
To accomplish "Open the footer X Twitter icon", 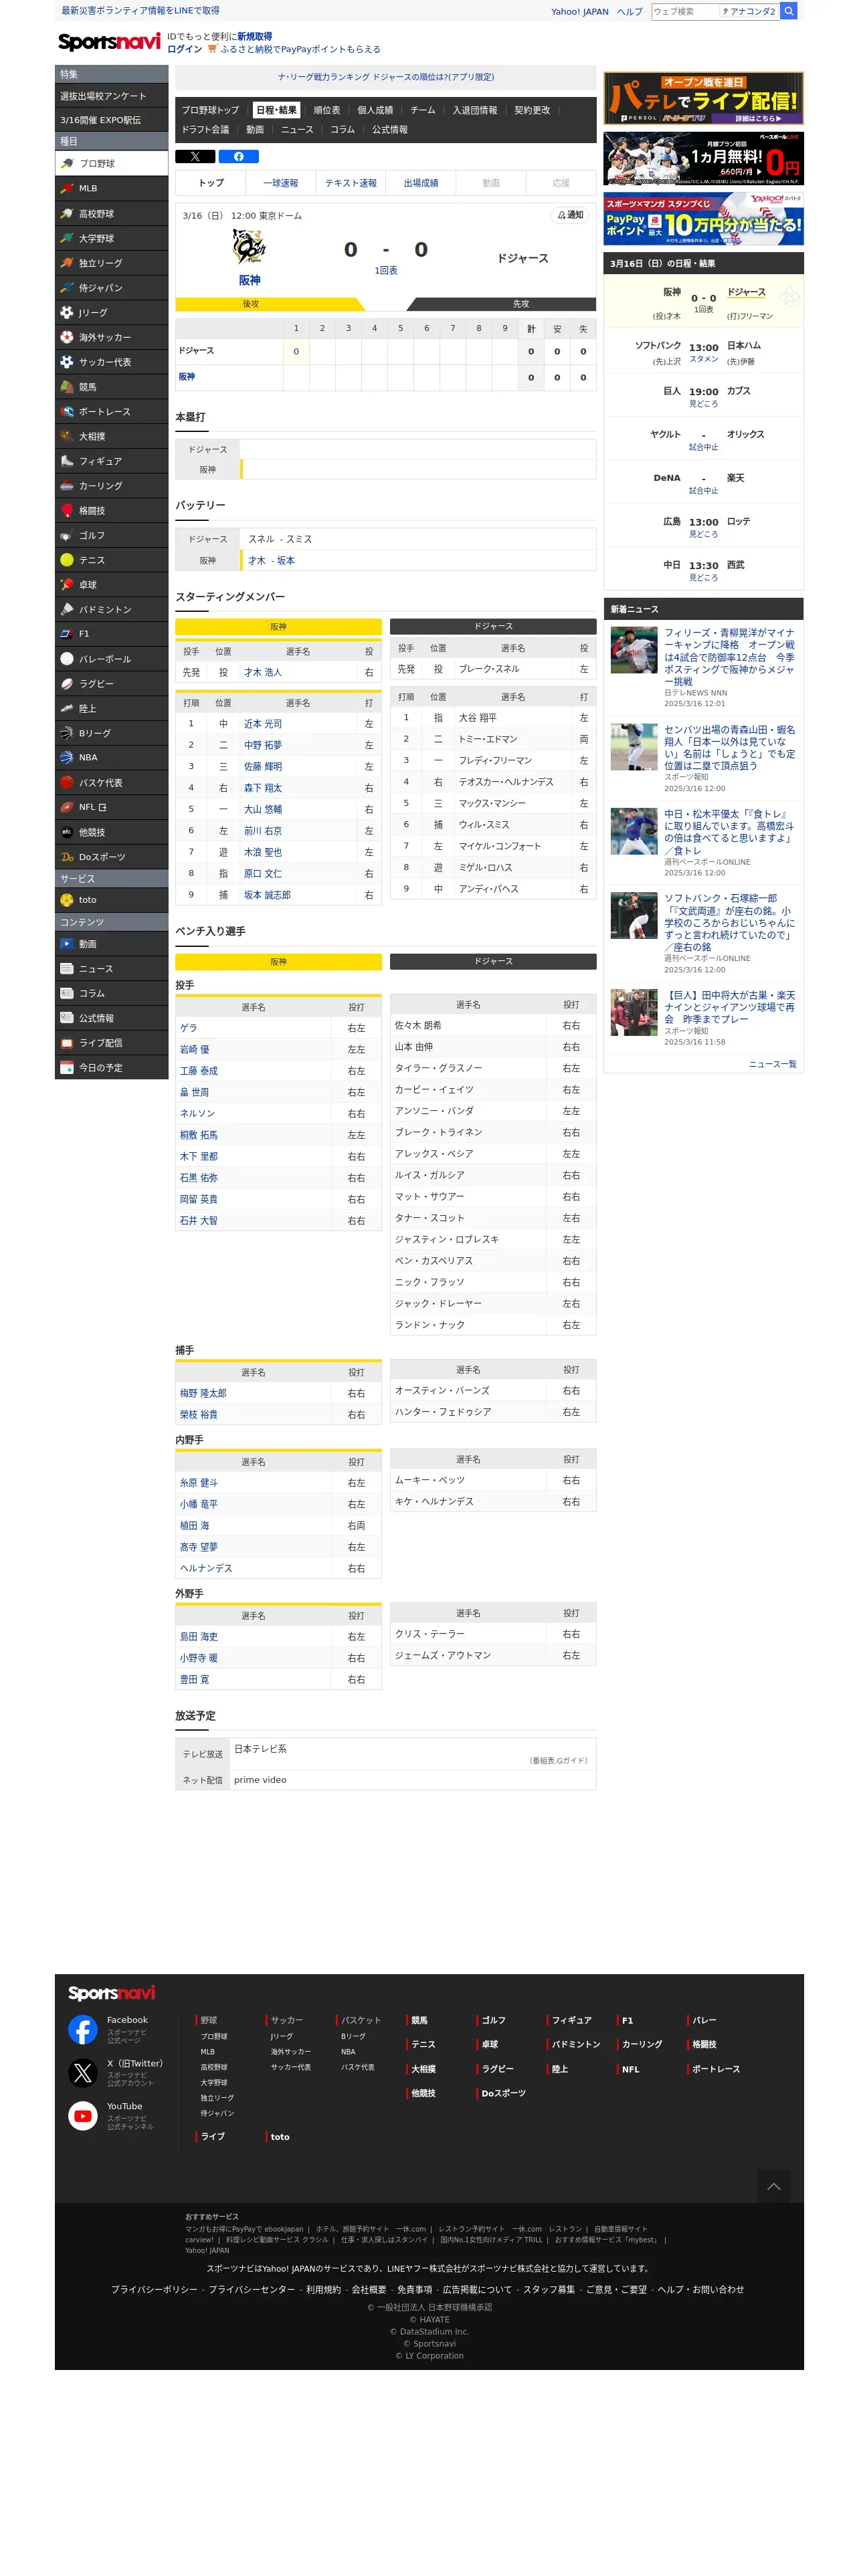I will 83,2072.
